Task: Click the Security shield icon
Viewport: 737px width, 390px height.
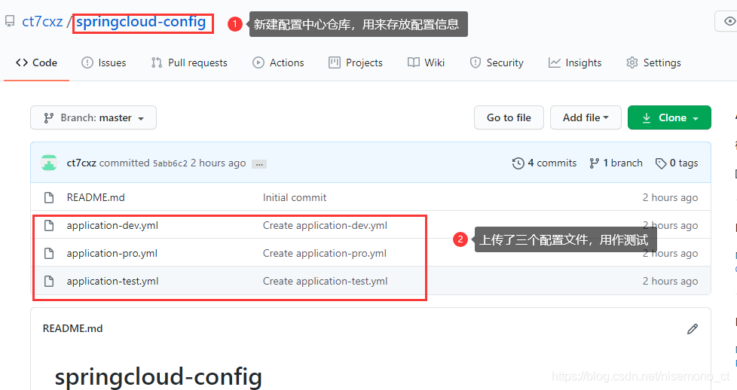Action: coord(476,62)
